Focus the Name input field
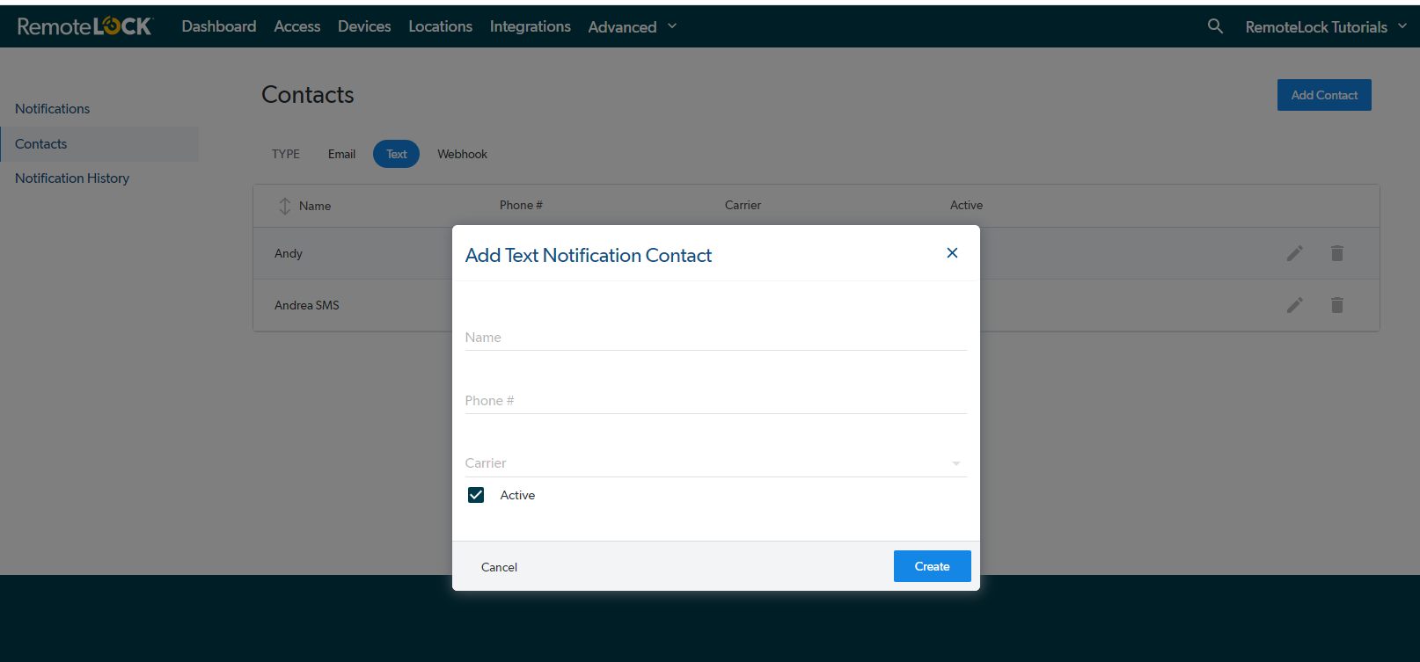1420x662 pixels. [x=715, y=338]
